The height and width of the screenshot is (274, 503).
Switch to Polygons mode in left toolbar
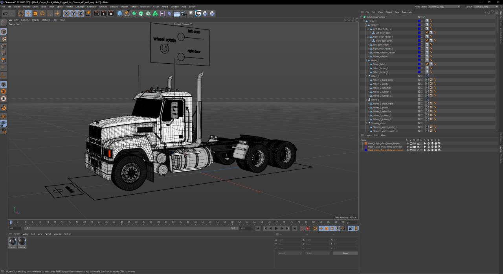tap(4, 60)
